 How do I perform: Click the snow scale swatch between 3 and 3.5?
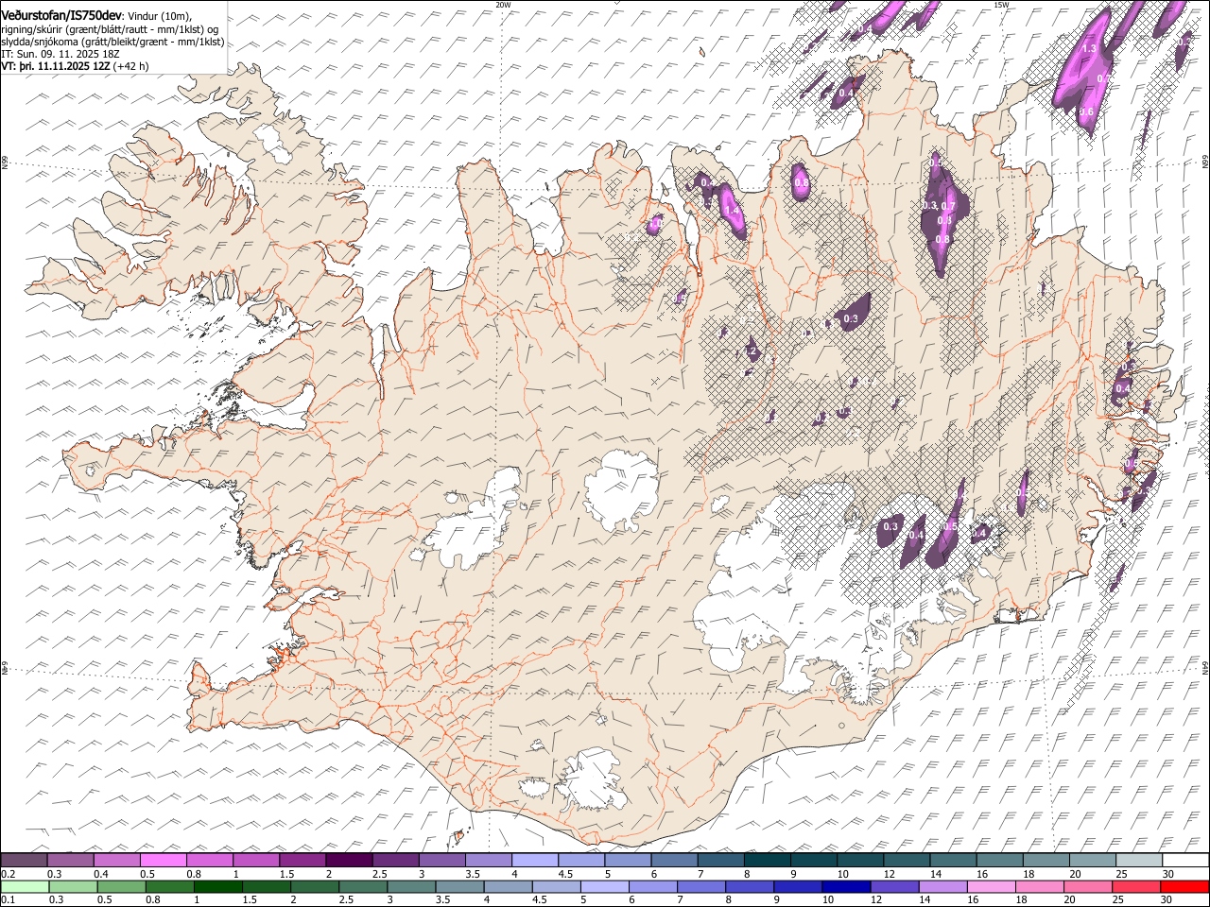point(441,860)
